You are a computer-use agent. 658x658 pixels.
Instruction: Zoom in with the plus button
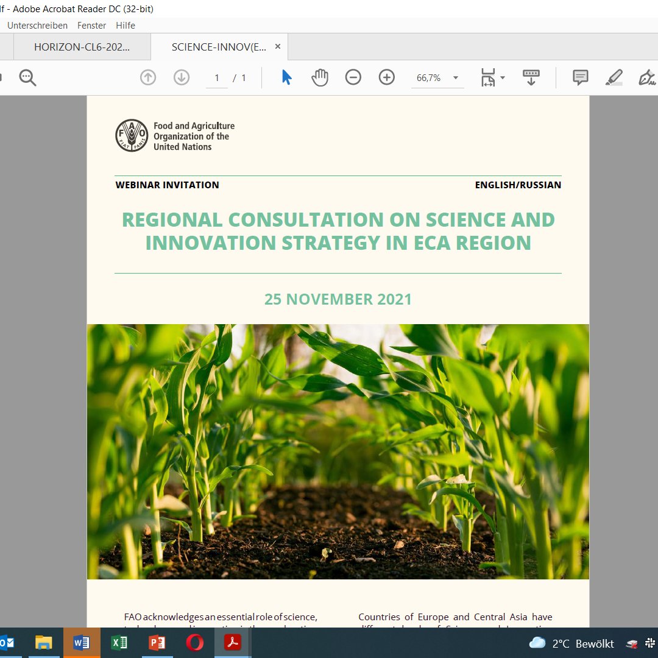point(386,77)
